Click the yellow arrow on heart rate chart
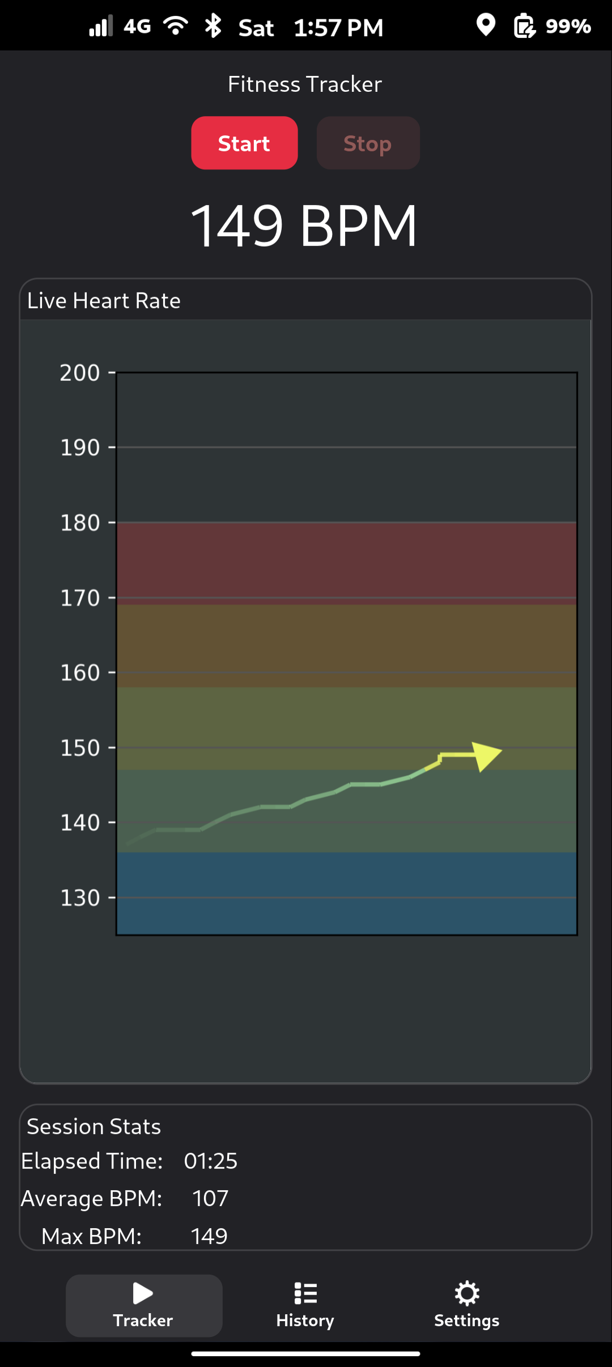This screenshot has width=612, height=1367. pos(486,757)
